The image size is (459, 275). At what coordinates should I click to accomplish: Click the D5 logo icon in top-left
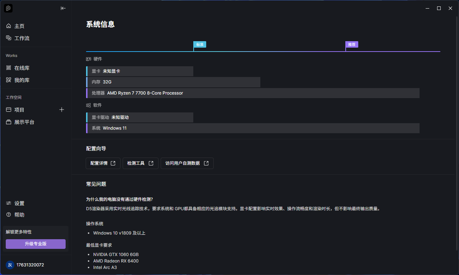pyautogui.click(x=8, y=8)
